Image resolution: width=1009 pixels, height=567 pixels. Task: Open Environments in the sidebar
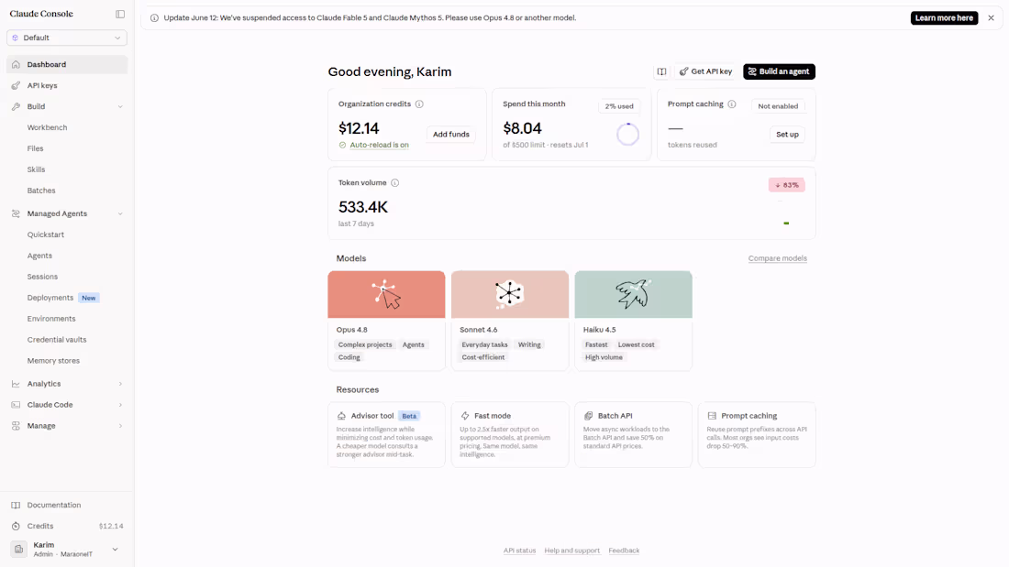pyautogui.click(x=51, y=319)
